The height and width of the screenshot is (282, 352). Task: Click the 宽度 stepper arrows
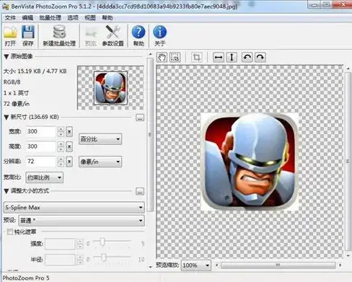click(61, 132)
